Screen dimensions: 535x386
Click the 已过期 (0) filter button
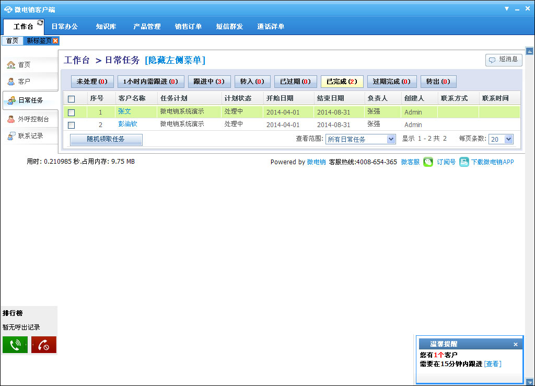[x=296, y=82]
